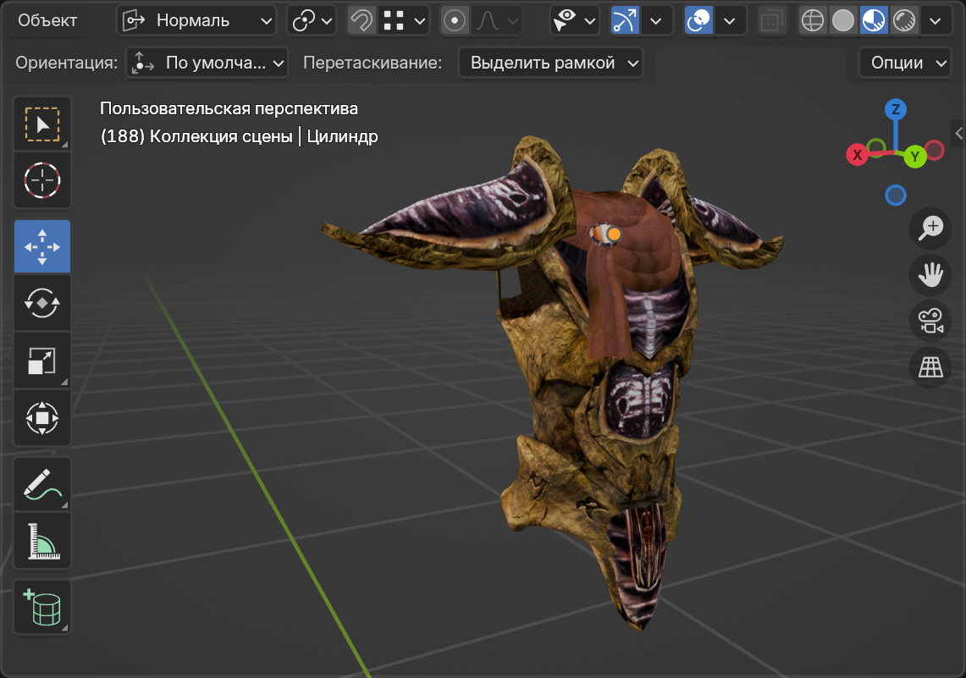Viewport: 966px width, 678px height.
Task: Toggle snapping with the magnet icon
Action: click(x=362, y=20)
